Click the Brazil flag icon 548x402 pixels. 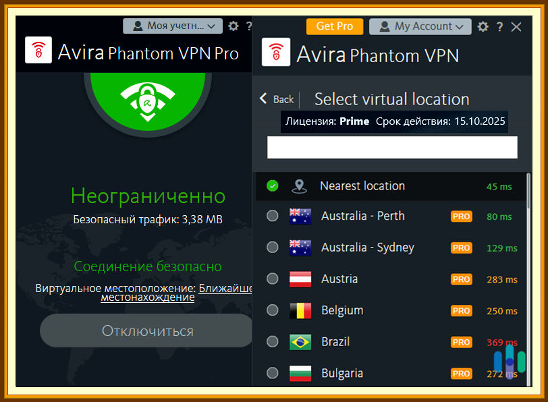[300, 342]
